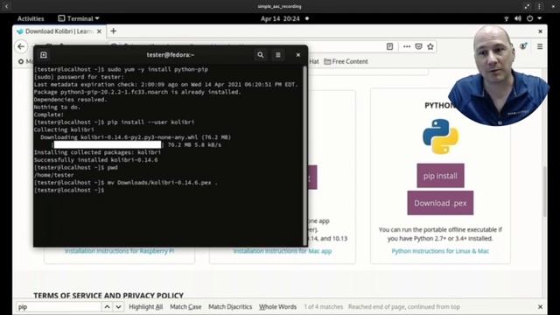Close the find bar
560x315 pixels.
541,307
